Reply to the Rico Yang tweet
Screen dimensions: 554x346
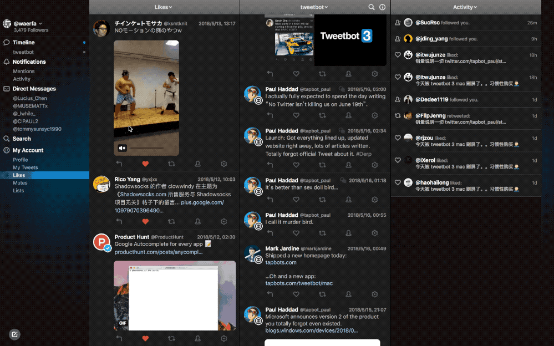(119, 222)
